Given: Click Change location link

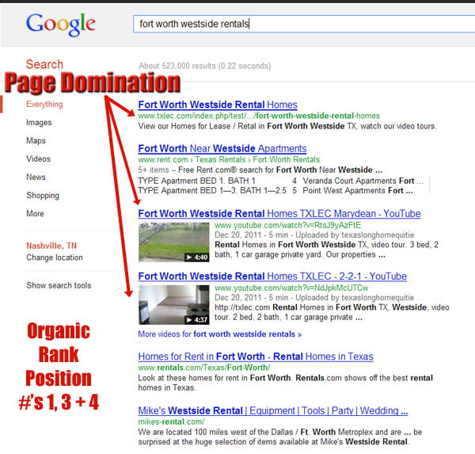Looking at the screenshot, I should click(x=54, y=258).
